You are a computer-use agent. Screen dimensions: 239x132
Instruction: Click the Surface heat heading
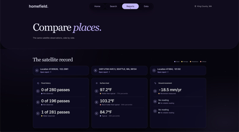tap(104, 83)
